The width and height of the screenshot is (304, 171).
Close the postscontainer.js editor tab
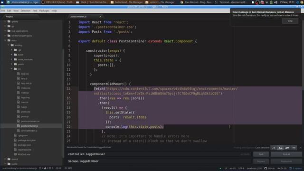click(x=100, y=17)
